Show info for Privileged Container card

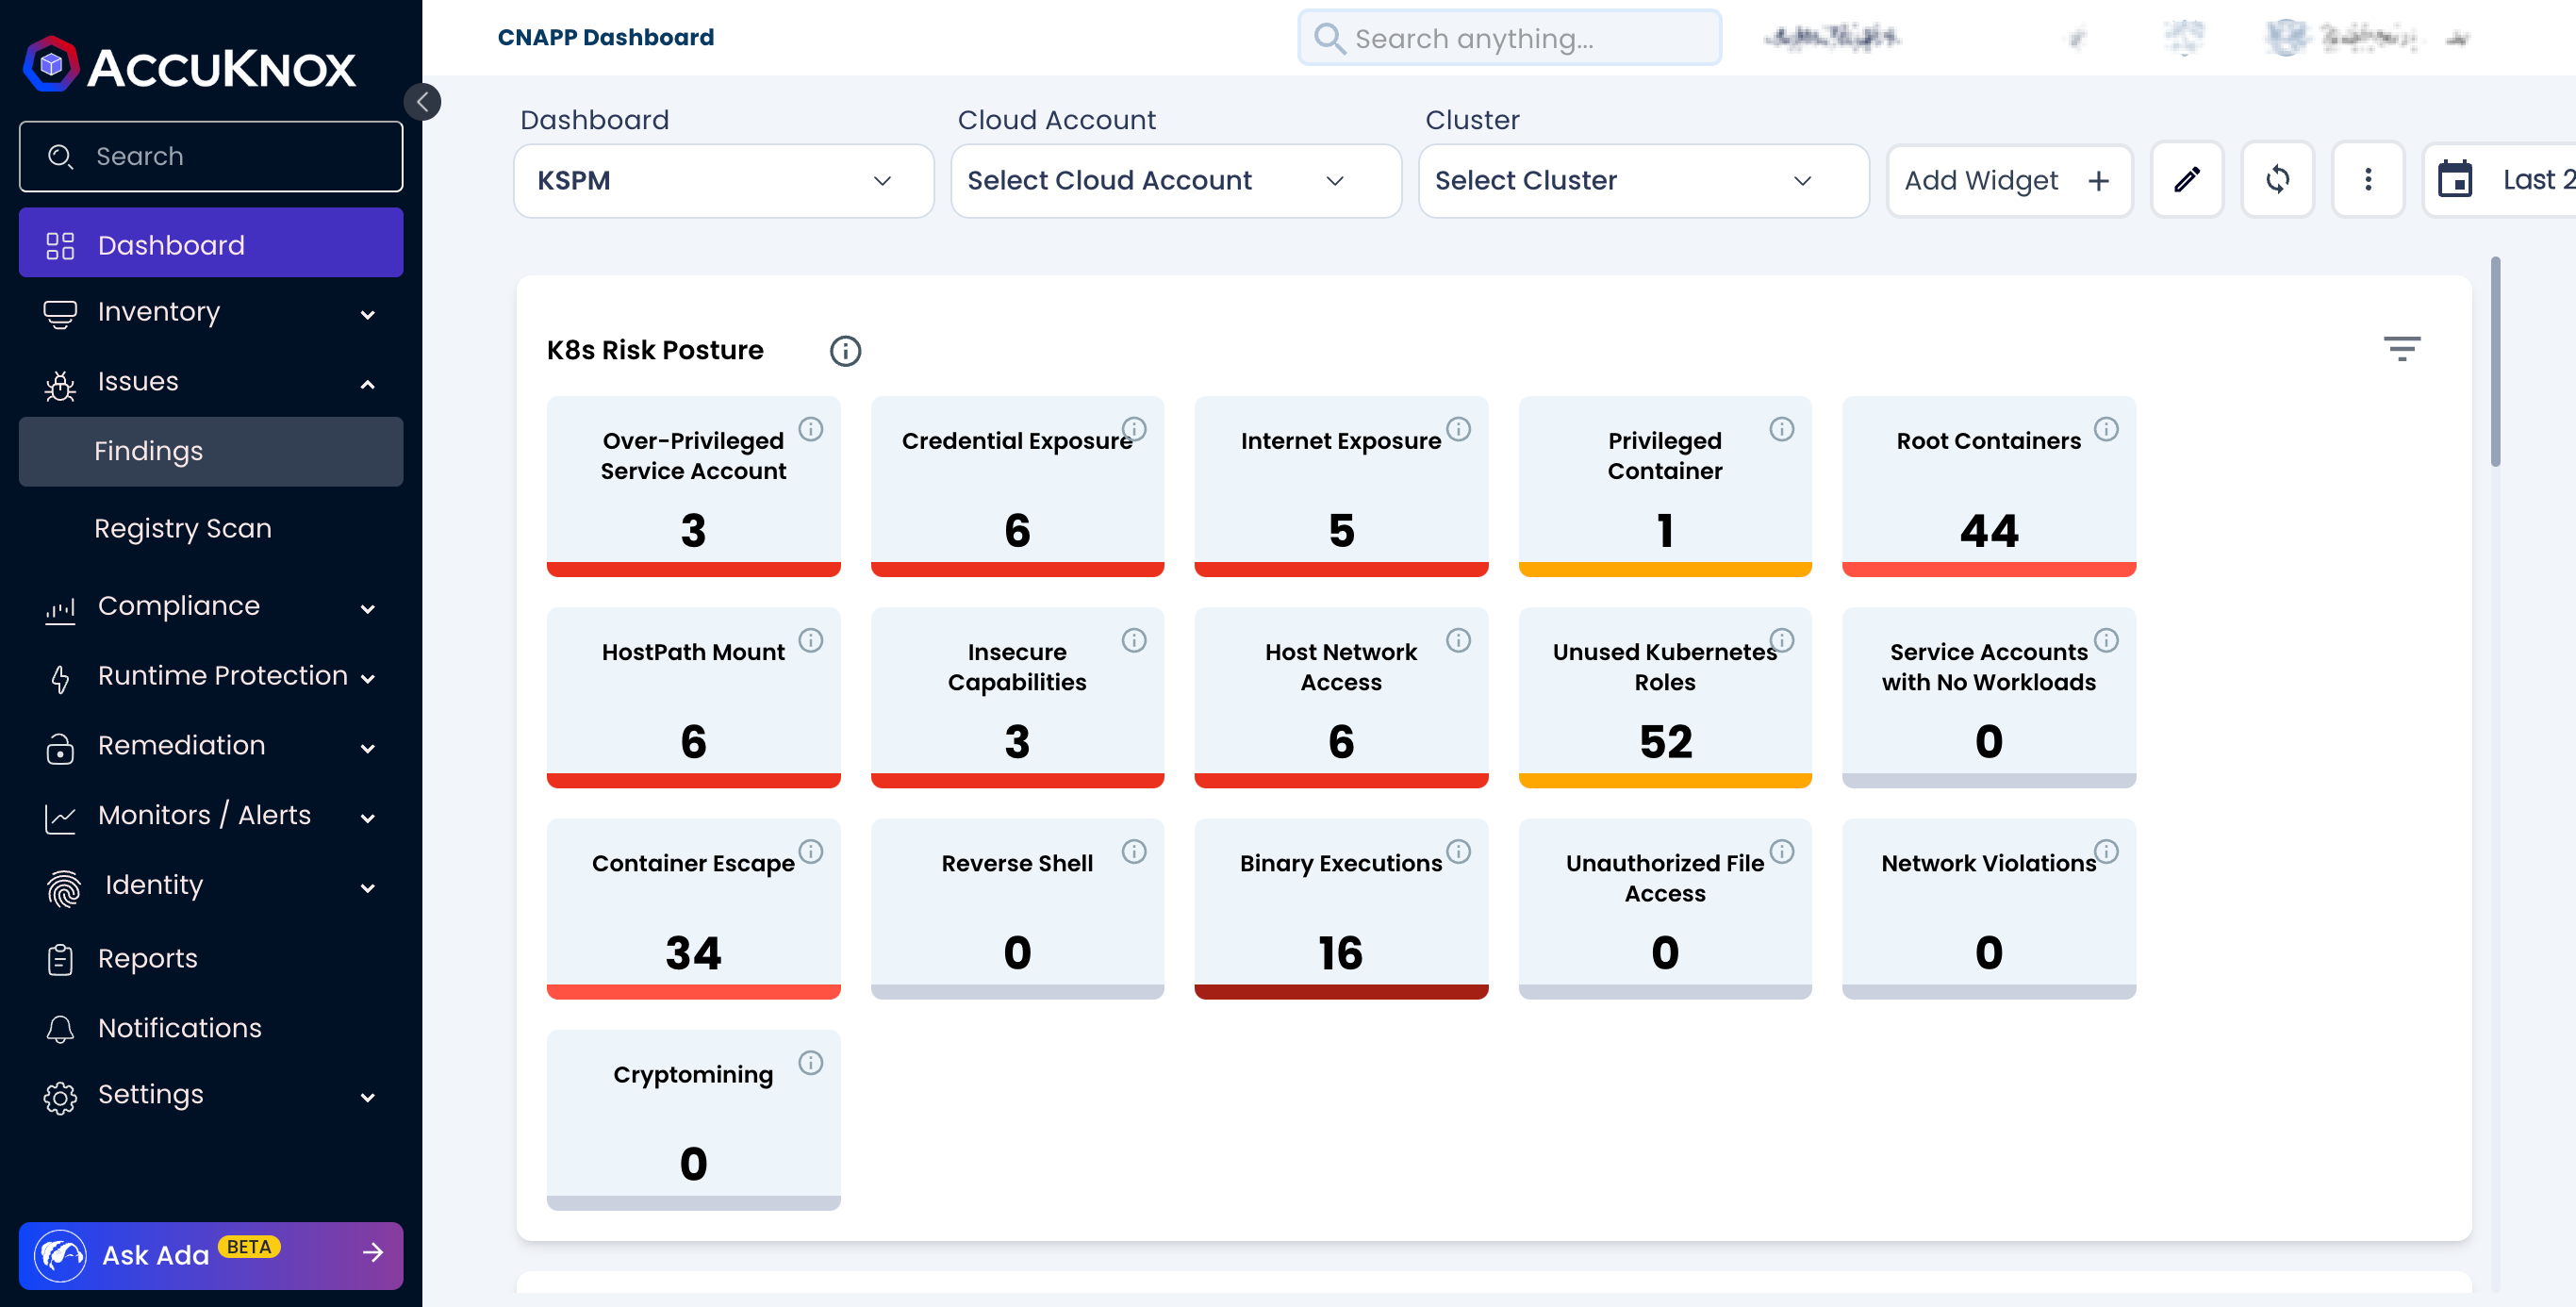point(1782,429)
